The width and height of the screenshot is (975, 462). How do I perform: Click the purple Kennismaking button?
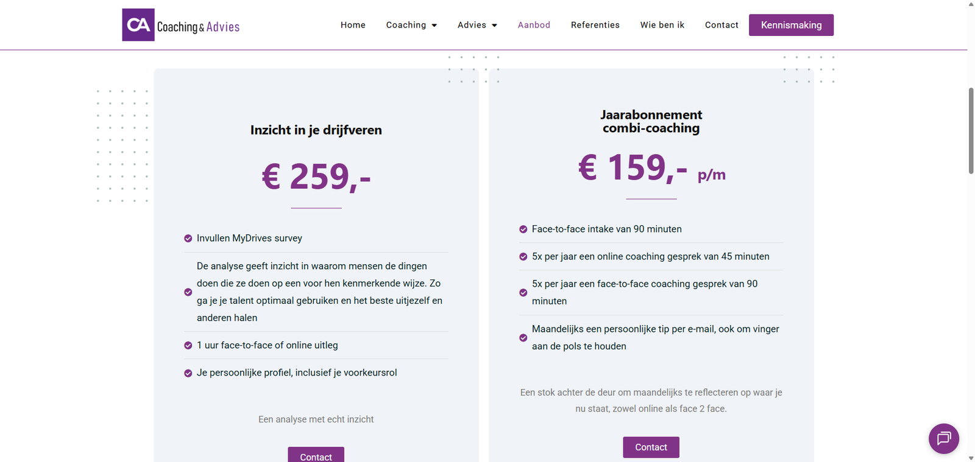tap(791, 25)
